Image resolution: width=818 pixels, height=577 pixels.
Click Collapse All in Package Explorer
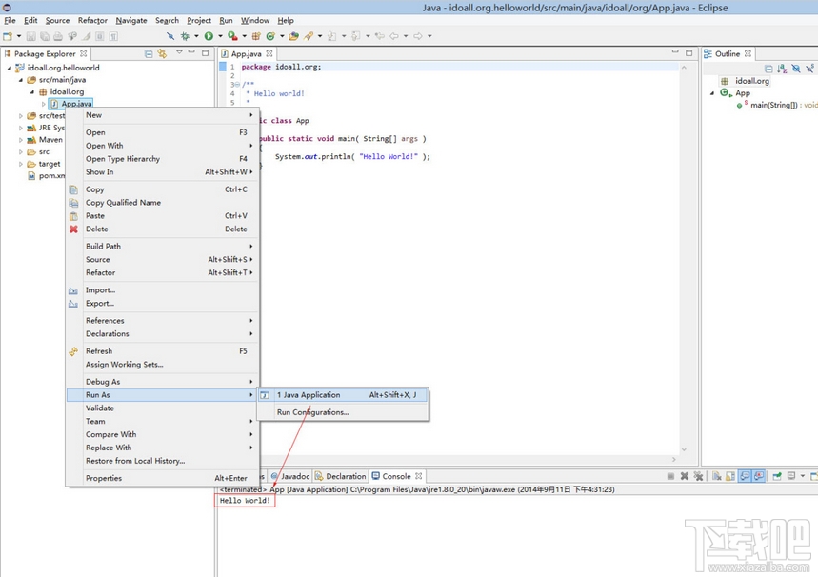[x=149, y=54]
